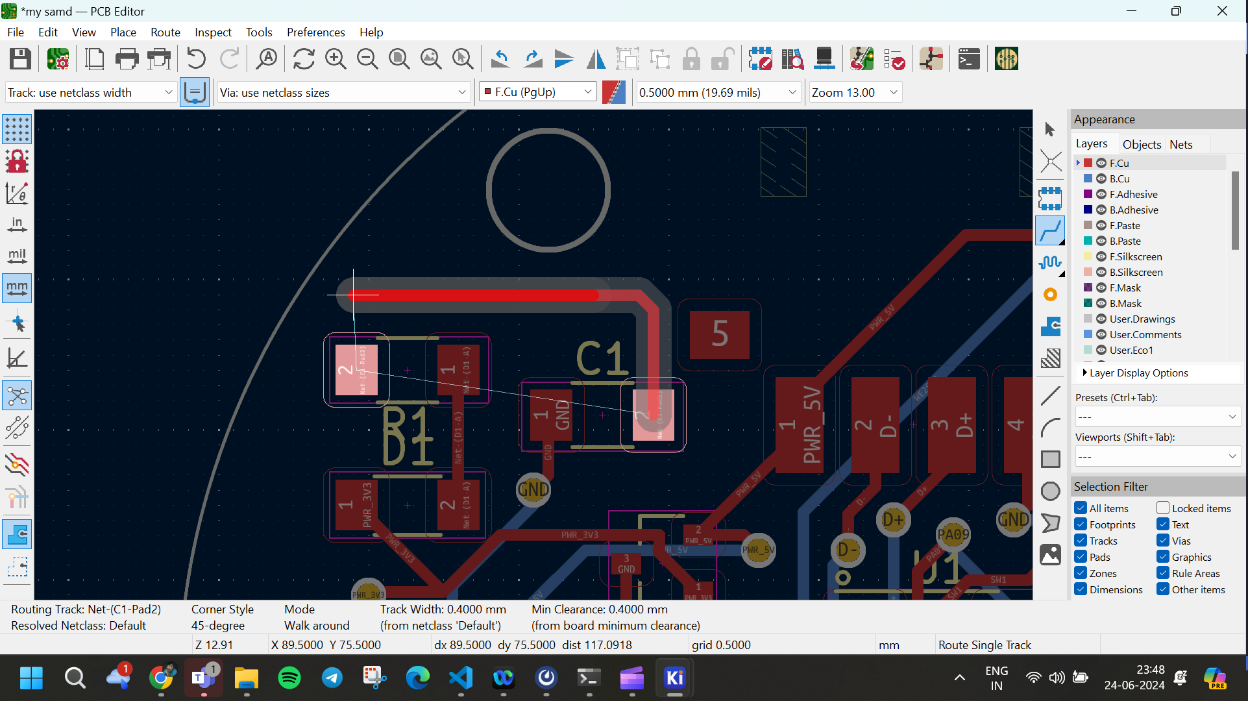Screen dimensions: 1248x701
Task: Zoom in on the board
Action: tap(336, 59)
